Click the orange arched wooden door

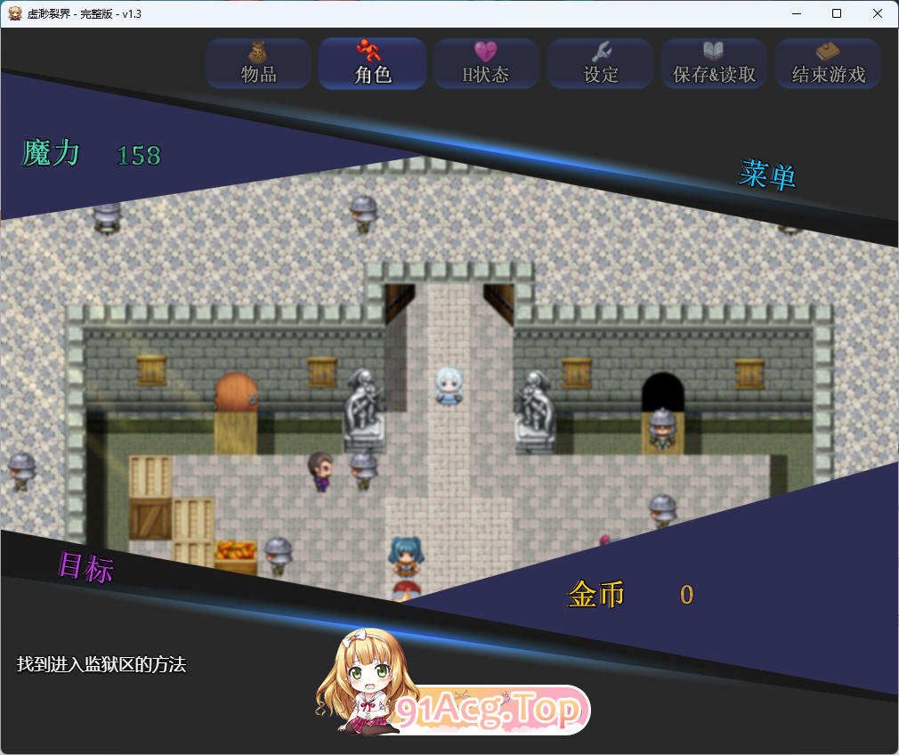point(236,391)
